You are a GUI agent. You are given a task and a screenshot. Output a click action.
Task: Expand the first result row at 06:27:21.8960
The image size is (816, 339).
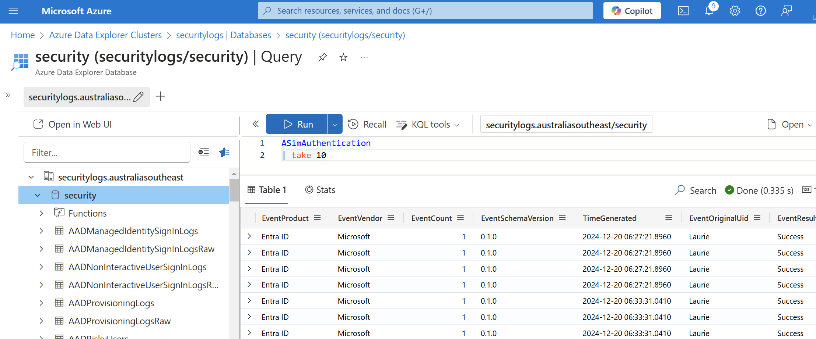click(249, 236)
